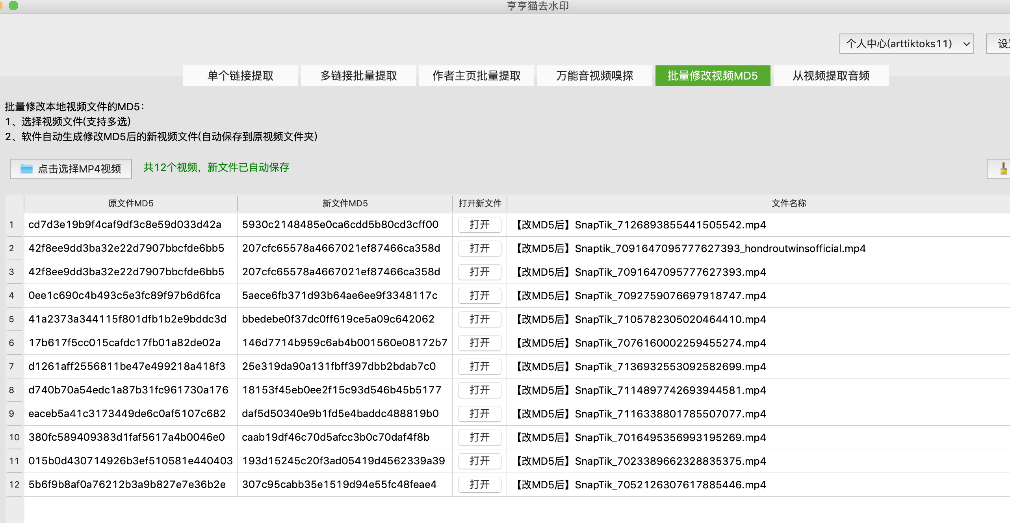Sort by 原文件MD5 column header
1010x523 pixels.
tap(131, 204)
